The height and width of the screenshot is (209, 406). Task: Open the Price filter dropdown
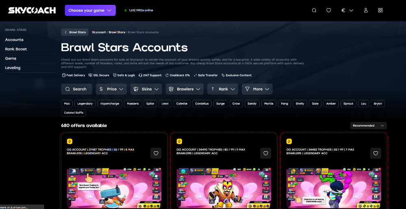click(x=111, y=89)
